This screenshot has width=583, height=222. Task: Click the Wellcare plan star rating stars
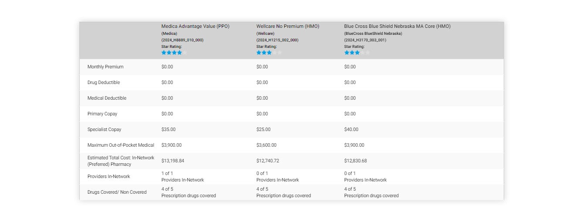269,52
